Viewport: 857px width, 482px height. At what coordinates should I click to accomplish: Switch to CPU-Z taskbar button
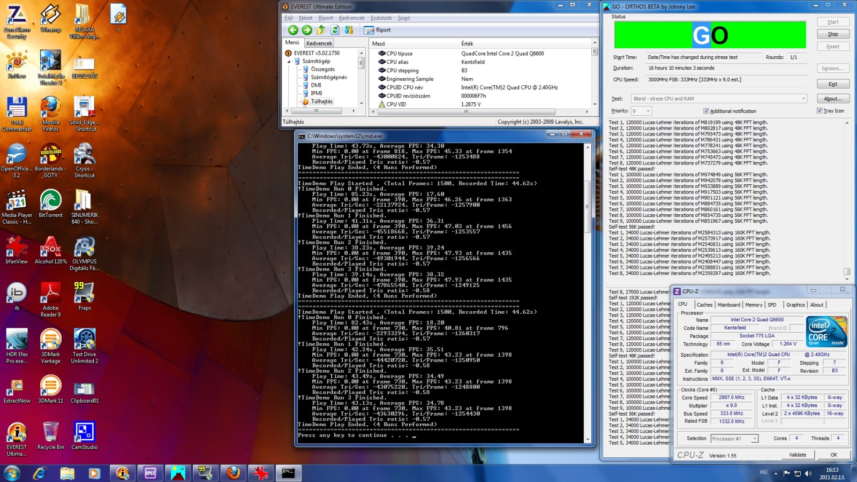(151, 473)
